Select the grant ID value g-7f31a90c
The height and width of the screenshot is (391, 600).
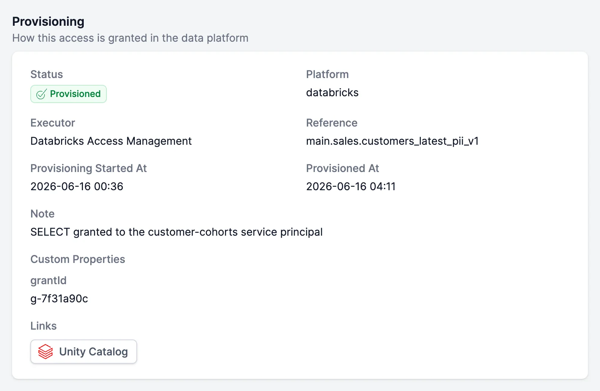point(59,299)
